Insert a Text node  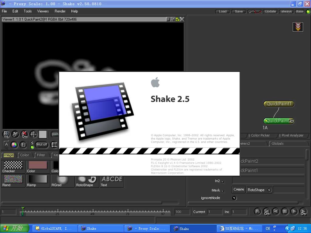pos(111,181)
